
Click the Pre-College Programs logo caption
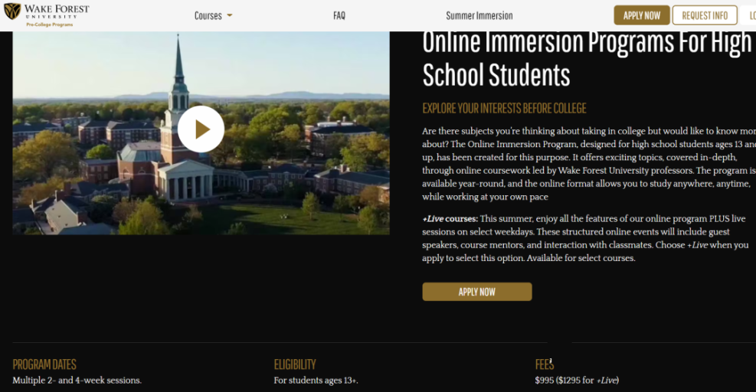tap(49, 24)
